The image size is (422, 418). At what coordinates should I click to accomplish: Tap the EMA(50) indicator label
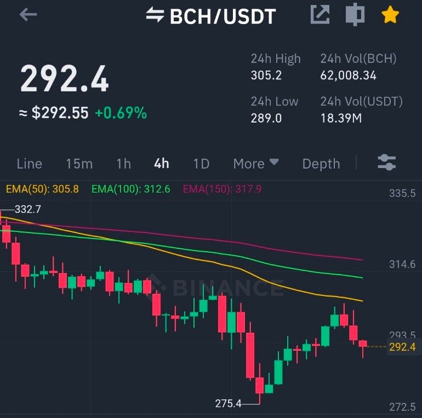pos(42,189)
